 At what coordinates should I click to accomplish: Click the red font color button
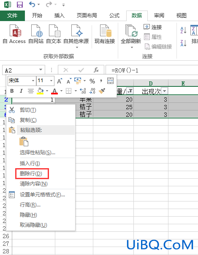[x=54, y=91]
